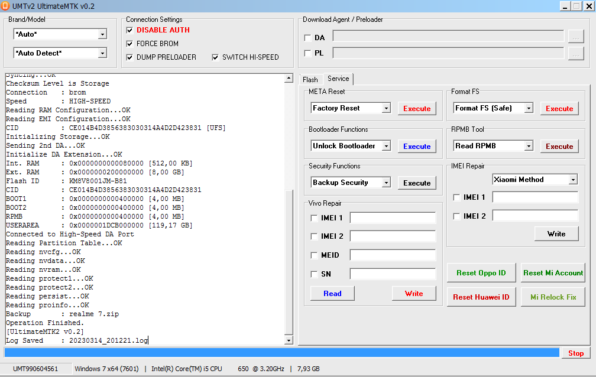The height and width of the screenshot is (377, 596).
Task: Open the Xiaomi Method dropdown
Action: [x=573, y=180]
